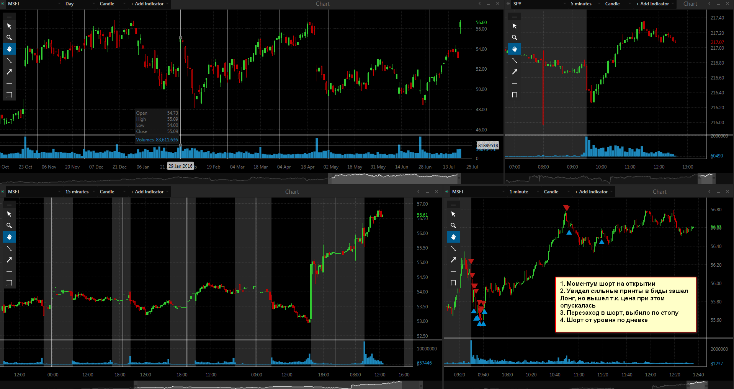Select arrow tool in MSFT 15 minutes chart

coord(9,260)
